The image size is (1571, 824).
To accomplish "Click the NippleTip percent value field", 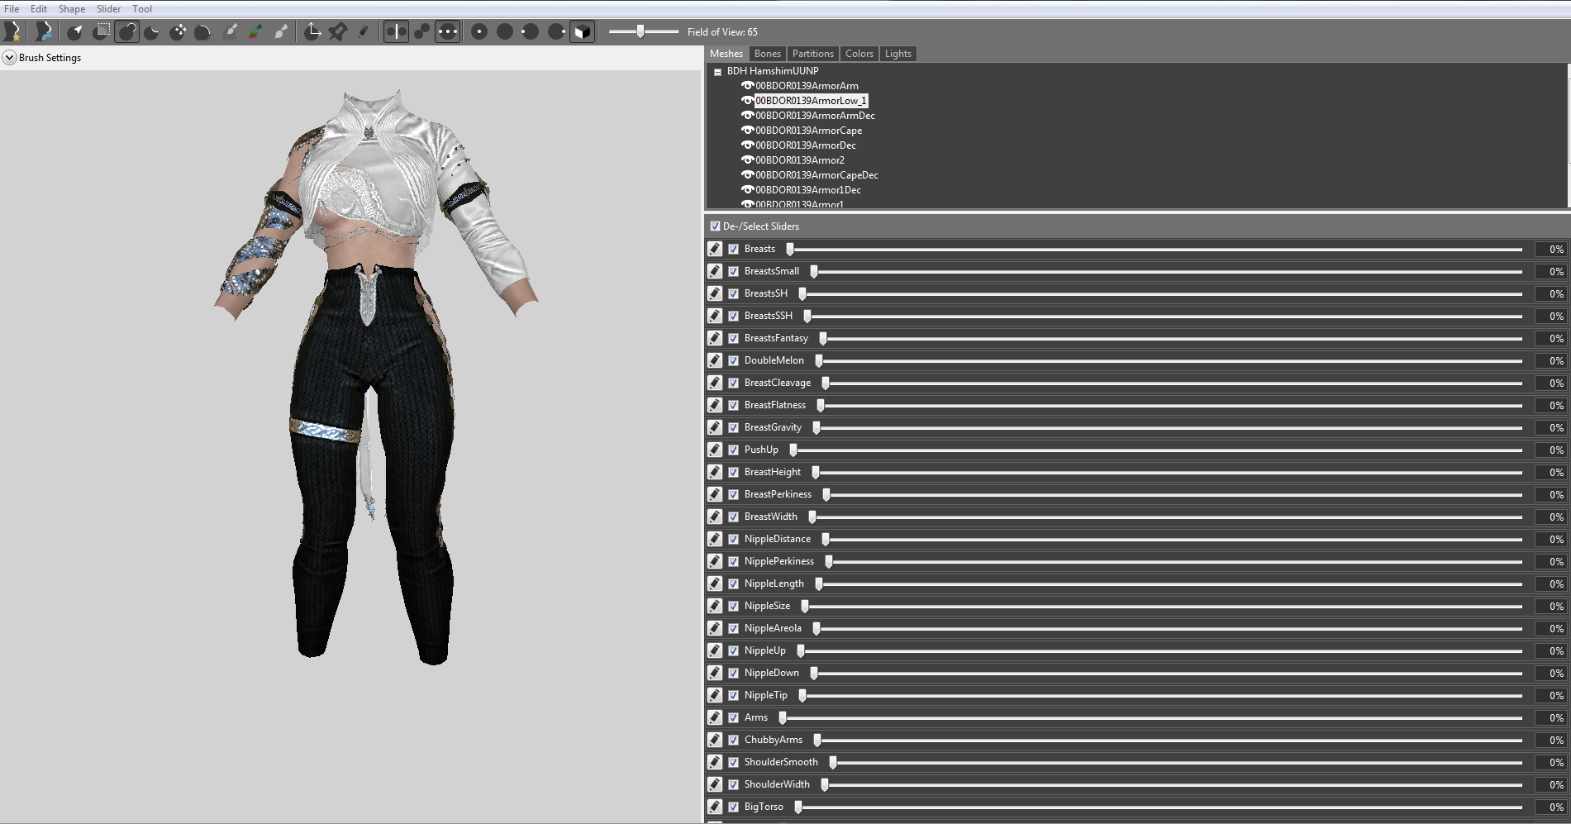I will coord(1550,695).
